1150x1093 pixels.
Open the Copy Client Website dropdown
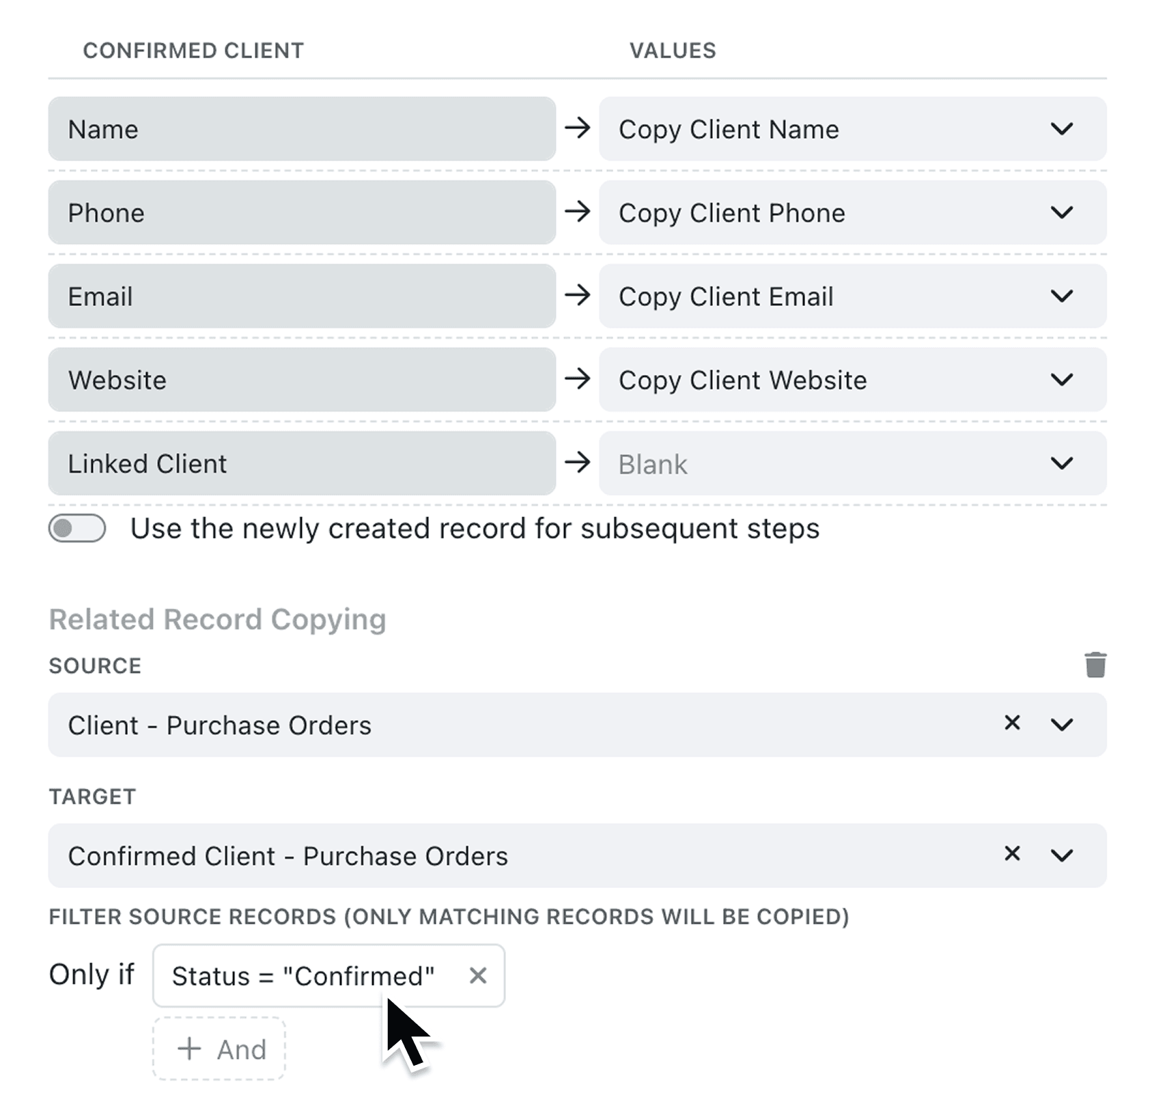coord(1062,380)
